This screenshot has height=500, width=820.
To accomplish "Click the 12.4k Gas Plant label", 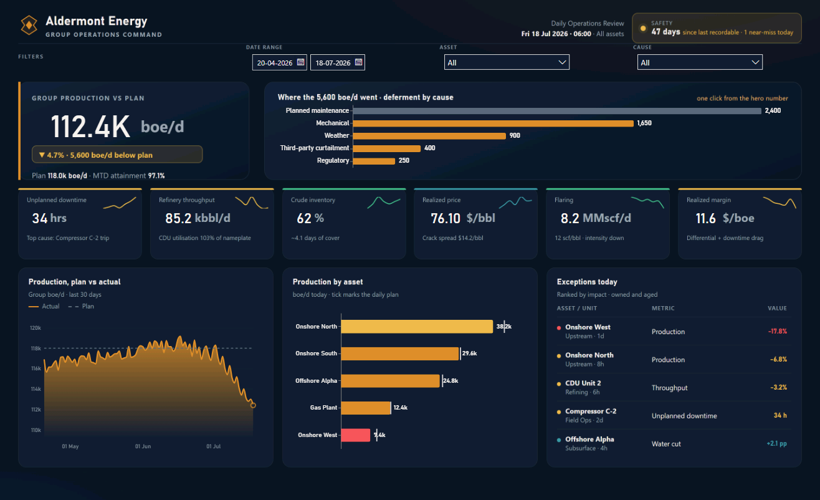I will tap(401, 408).
